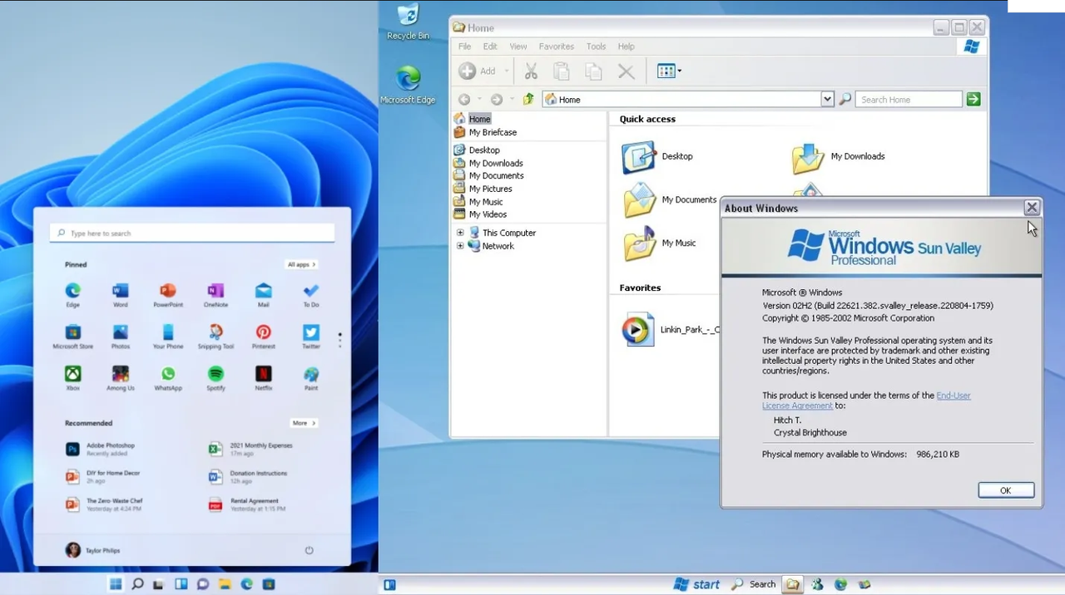
Task: Launch the pinned Paint app
Action: click(x=311, y=377)
